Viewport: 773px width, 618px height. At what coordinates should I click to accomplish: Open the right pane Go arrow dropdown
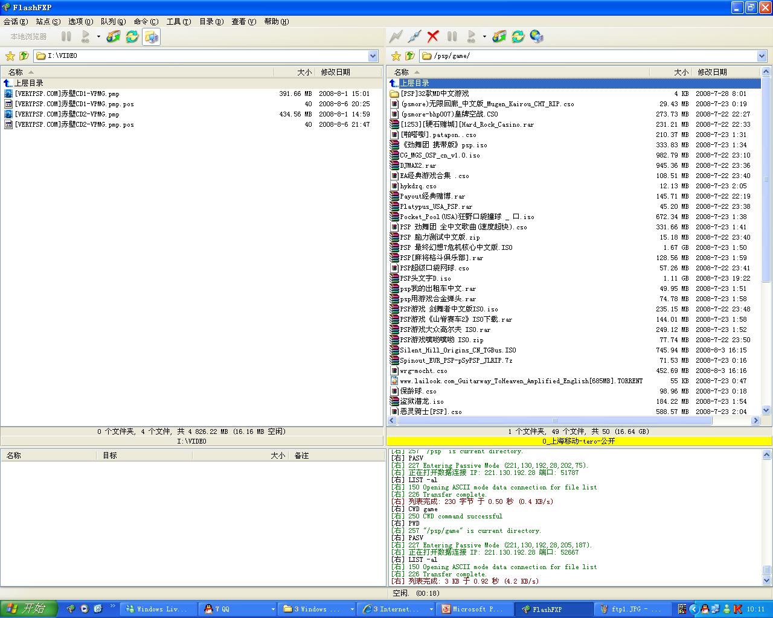pos(484,37)
